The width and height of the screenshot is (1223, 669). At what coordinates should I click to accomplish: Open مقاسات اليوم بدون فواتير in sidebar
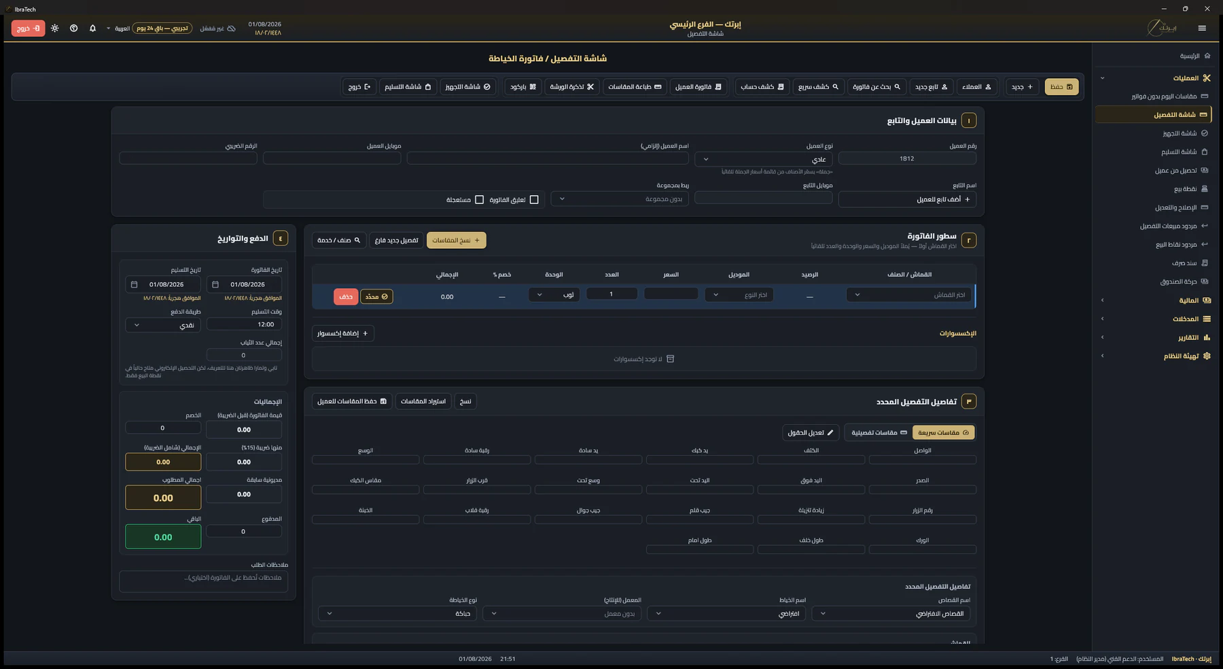click(1154, 96)
